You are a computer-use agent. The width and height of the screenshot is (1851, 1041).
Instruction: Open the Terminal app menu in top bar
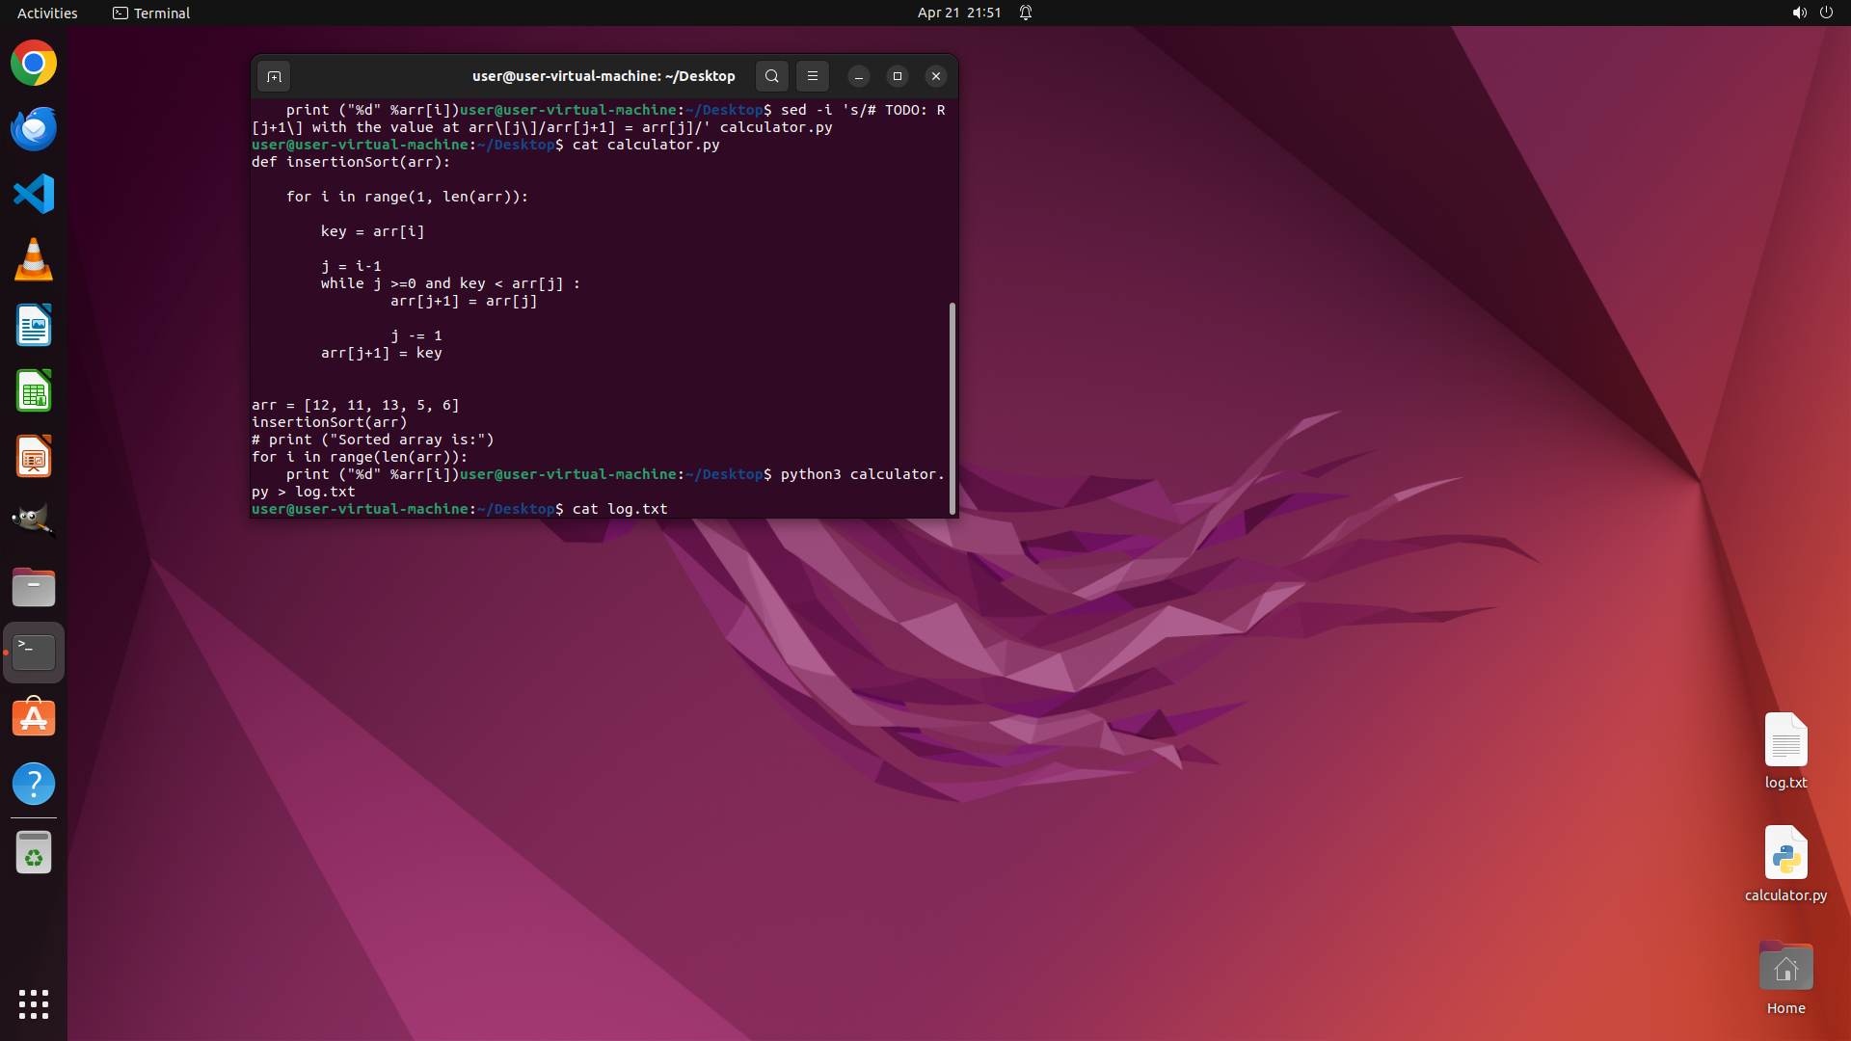tap(151, 13)
